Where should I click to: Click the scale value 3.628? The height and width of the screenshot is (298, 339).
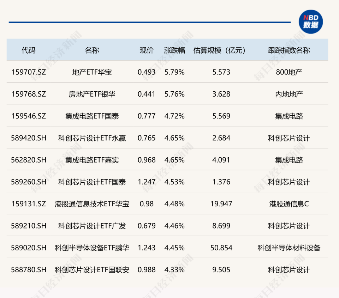coord(221,94)
